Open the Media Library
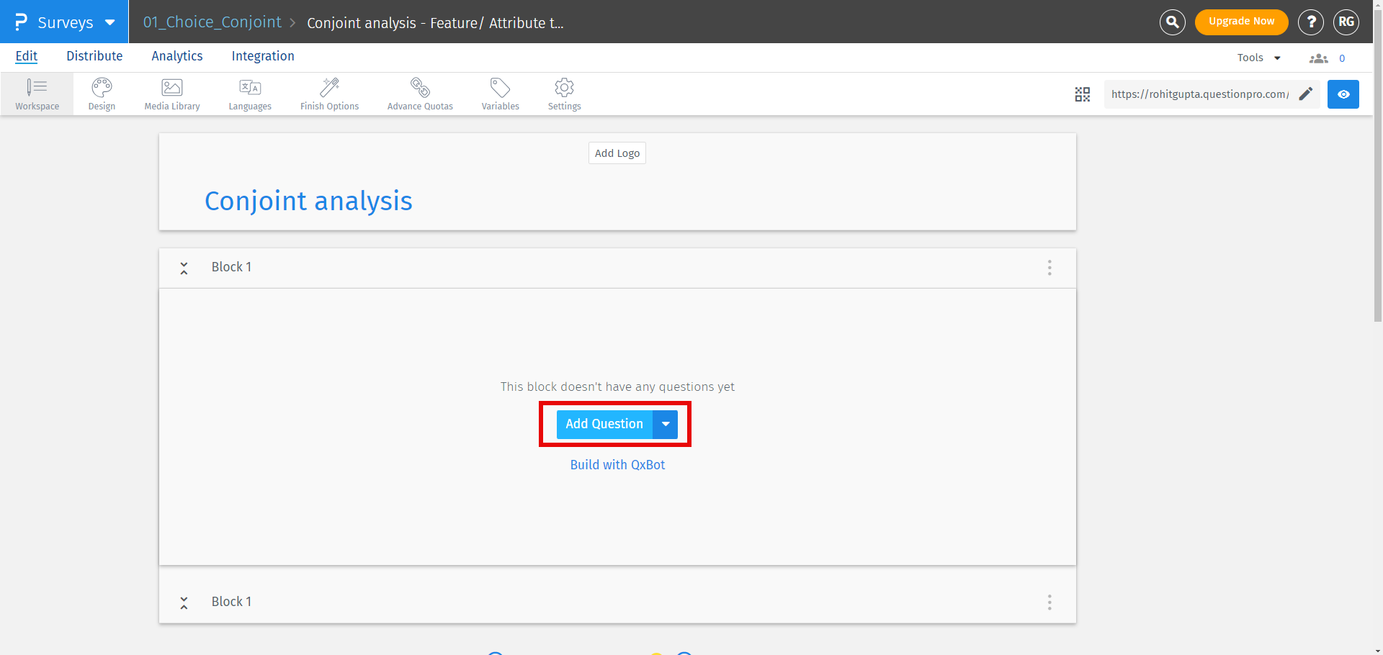 click(x=172, y=94)
